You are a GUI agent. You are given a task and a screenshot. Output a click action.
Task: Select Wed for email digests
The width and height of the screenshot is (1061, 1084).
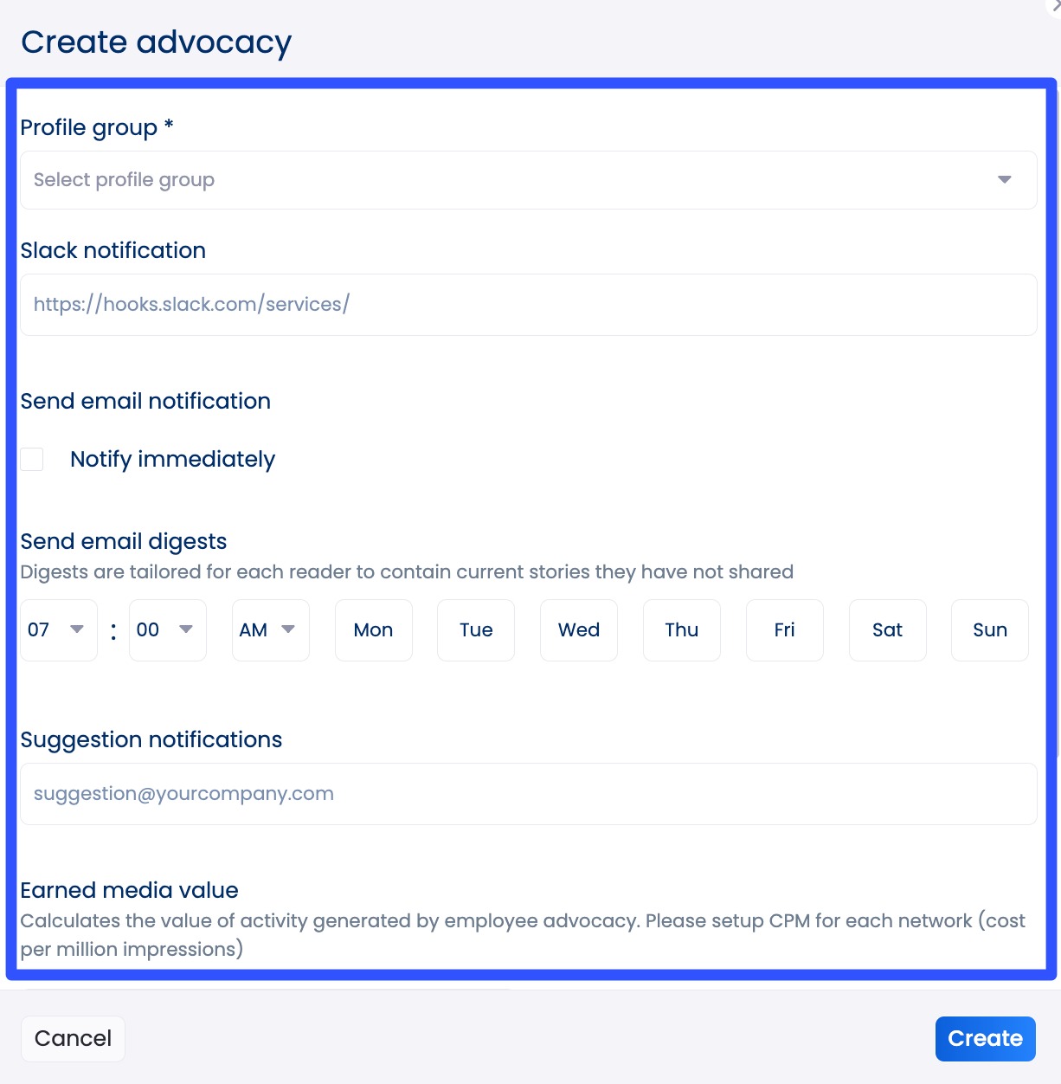click(x=578, y=629)
